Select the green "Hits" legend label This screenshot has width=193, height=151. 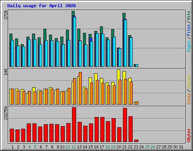pos(189,15)
